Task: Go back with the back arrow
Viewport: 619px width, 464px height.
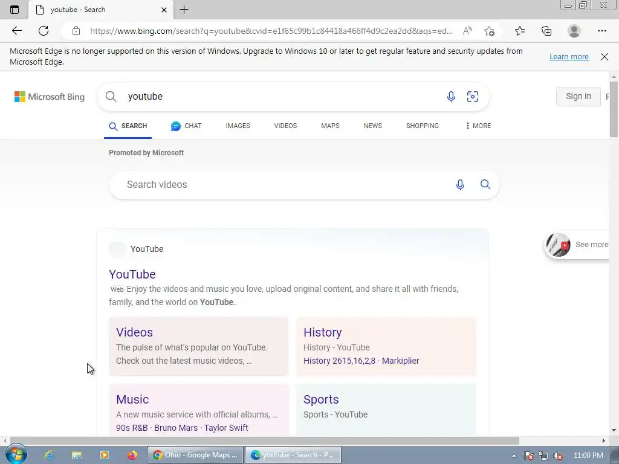Action: tap(16, 31)
